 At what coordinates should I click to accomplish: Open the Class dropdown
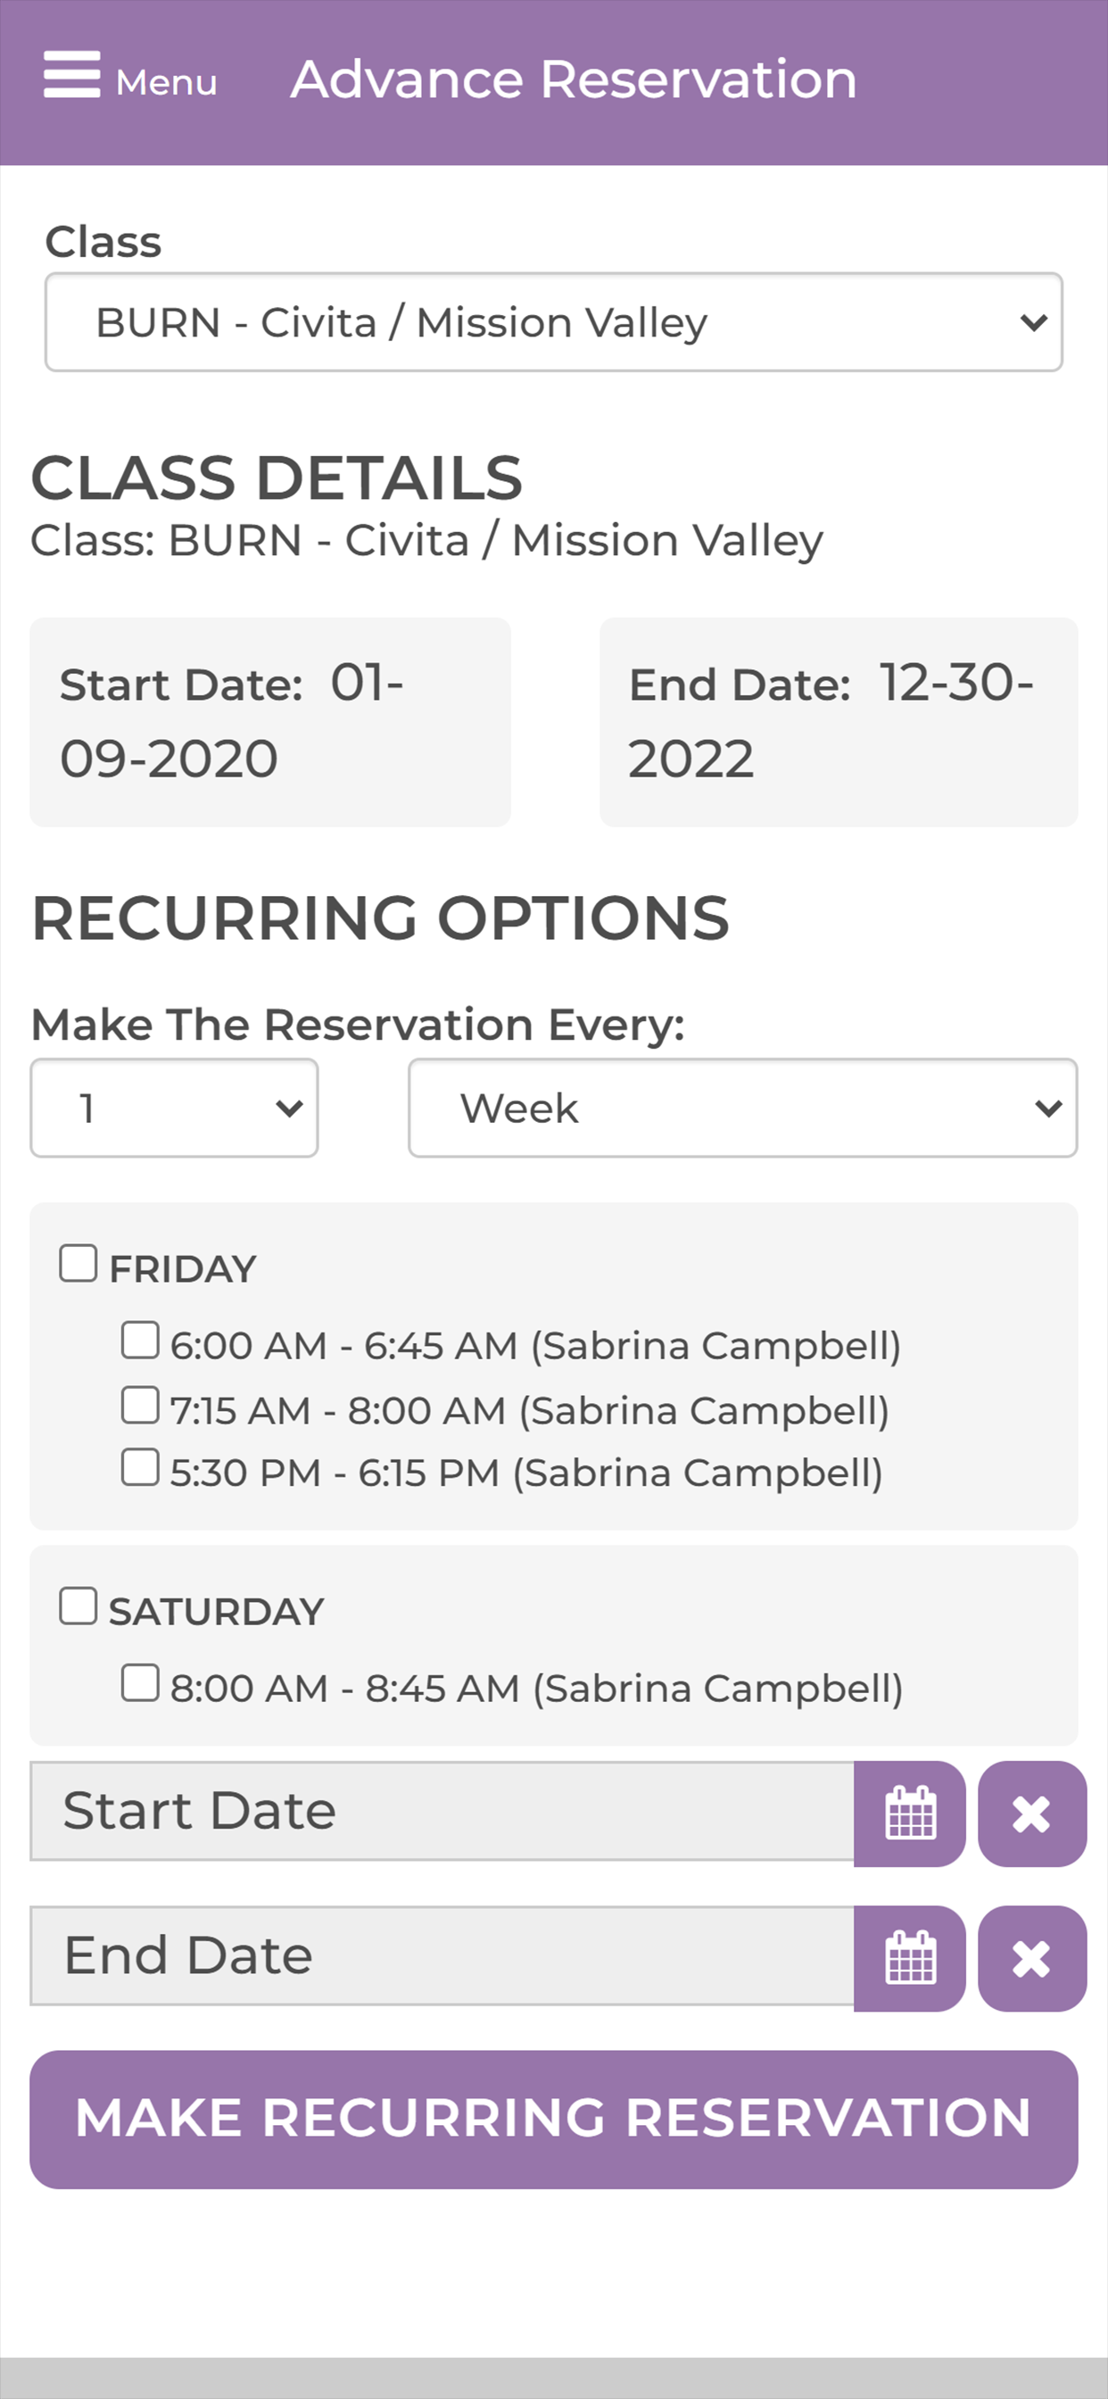[554, 322]
